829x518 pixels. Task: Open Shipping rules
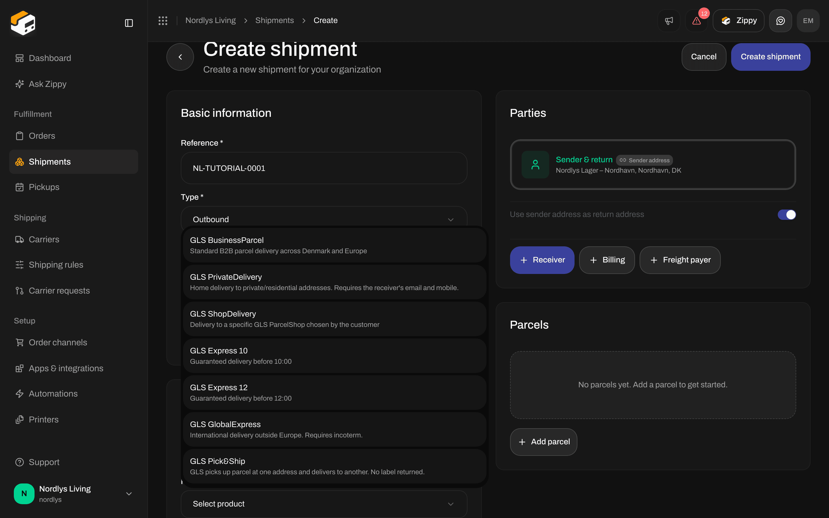pyautogui.click(x=74, y=265)
